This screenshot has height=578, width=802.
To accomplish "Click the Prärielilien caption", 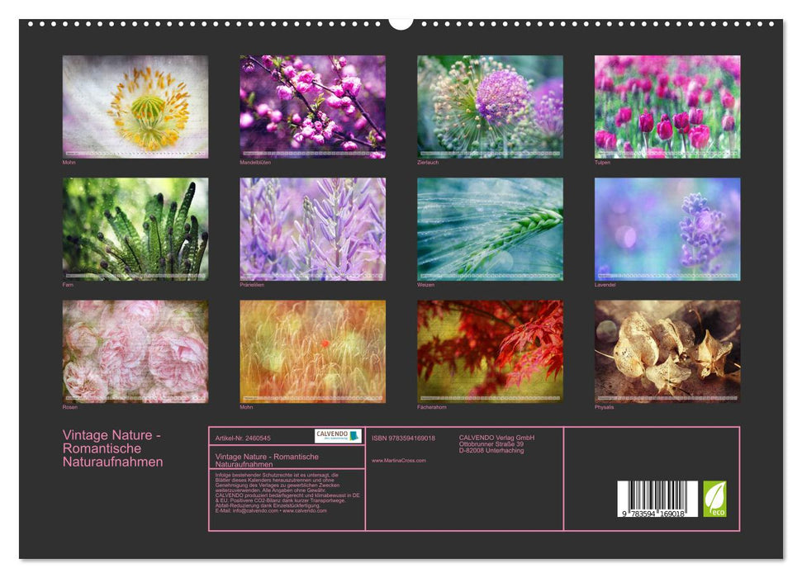I will [x=252, y=285].
